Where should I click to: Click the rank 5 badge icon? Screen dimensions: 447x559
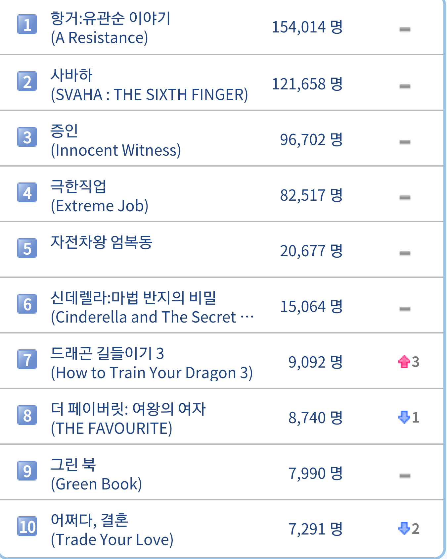pos(27,248)
